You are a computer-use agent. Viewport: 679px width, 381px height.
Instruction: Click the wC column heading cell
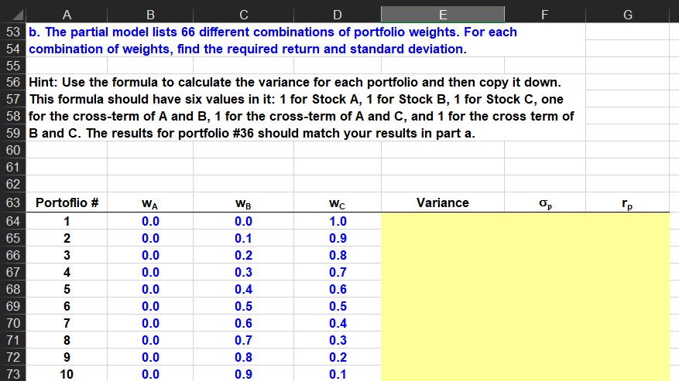[338, 202]
